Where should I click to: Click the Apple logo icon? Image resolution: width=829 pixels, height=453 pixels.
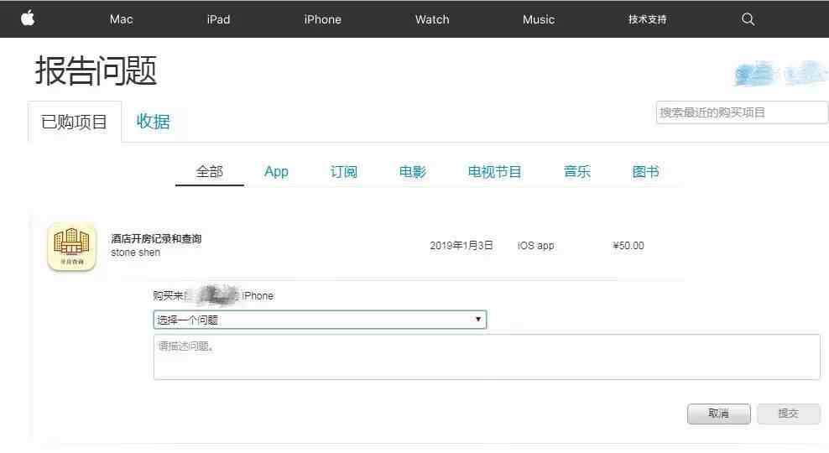28,18
